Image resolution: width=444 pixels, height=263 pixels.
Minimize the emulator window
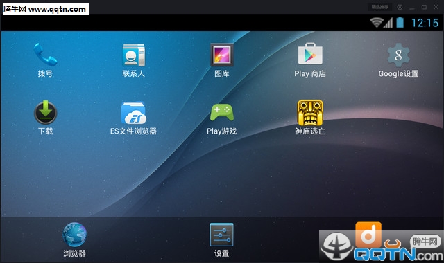412,7
